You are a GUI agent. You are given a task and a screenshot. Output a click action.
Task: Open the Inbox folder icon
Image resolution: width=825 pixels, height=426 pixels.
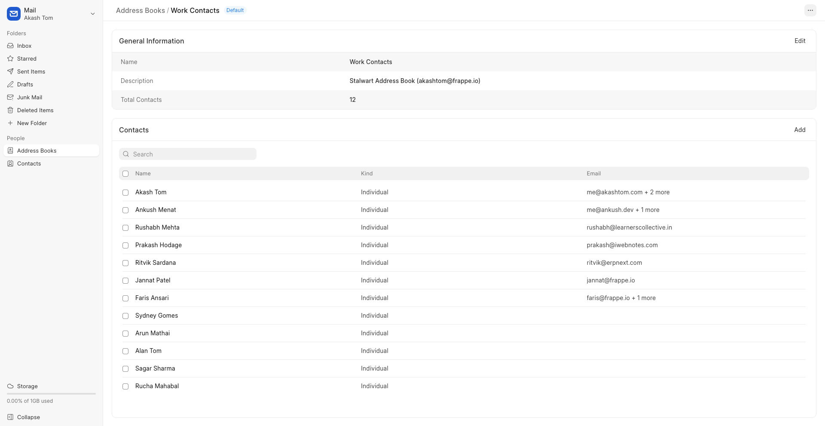[10, 46]
